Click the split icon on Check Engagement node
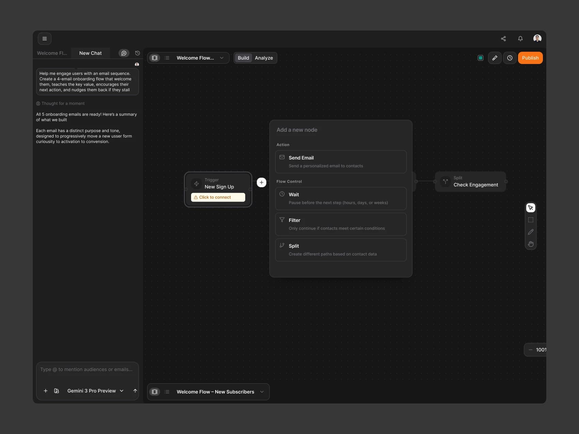The image size is (579, 434). [445, 182]
